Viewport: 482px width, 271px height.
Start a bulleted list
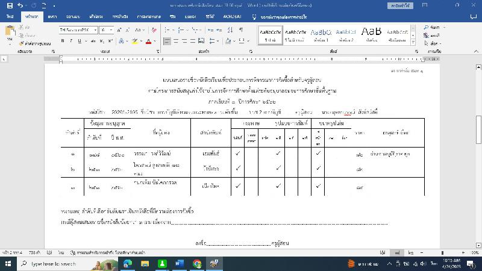click(x=167, y=30)
